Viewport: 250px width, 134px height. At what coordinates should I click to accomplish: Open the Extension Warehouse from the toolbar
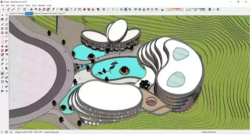(x=89, y=9)
